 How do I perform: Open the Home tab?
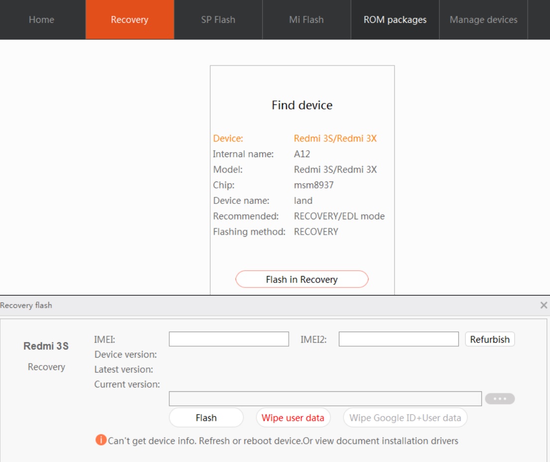(41, 20)
